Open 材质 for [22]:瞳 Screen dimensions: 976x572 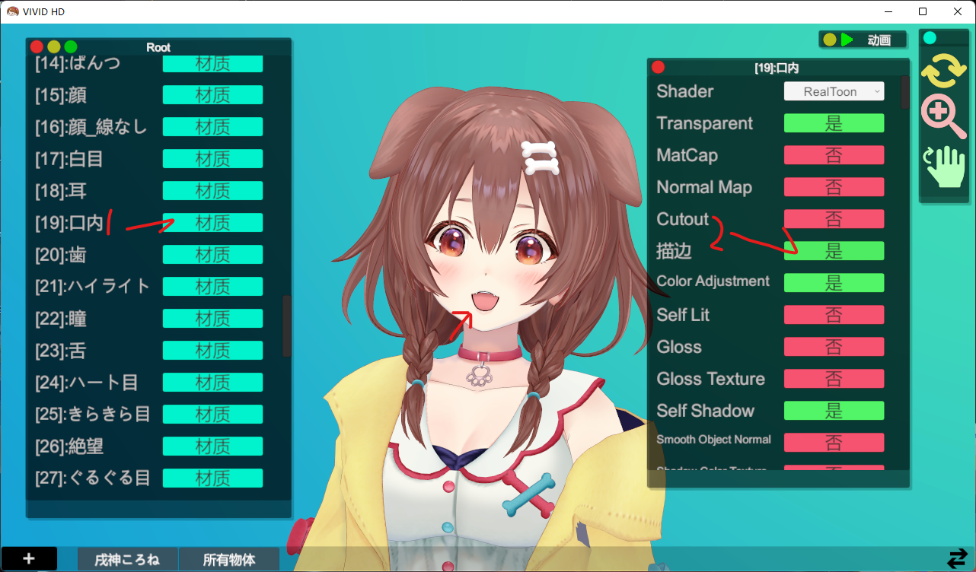click(x=212, y=319)
